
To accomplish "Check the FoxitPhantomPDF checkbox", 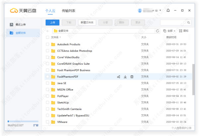I will [47, 77].
